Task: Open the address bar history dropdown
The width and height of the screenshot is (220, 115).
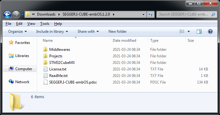Action: pyautogui.click(x=143, y=14)
